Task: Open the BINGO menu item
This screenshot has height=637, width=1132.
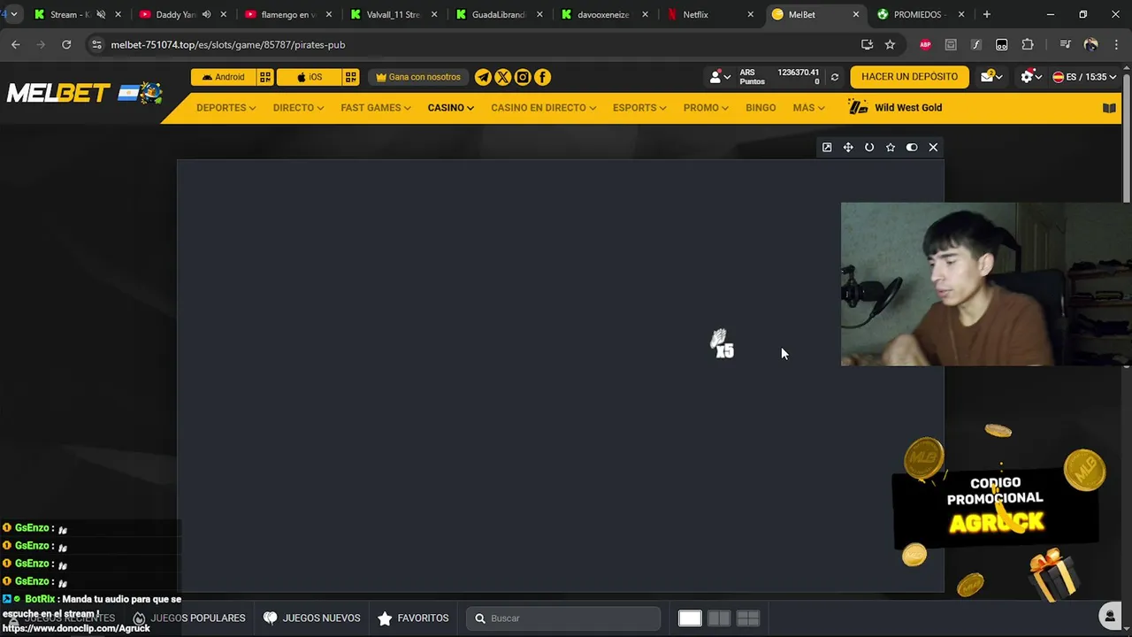Action: coord(761,108)
